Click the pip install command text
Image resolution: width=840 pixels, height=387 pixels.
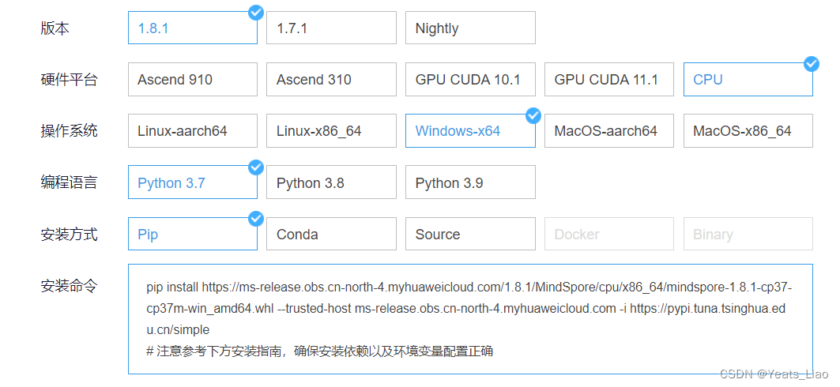pos(469,309)
